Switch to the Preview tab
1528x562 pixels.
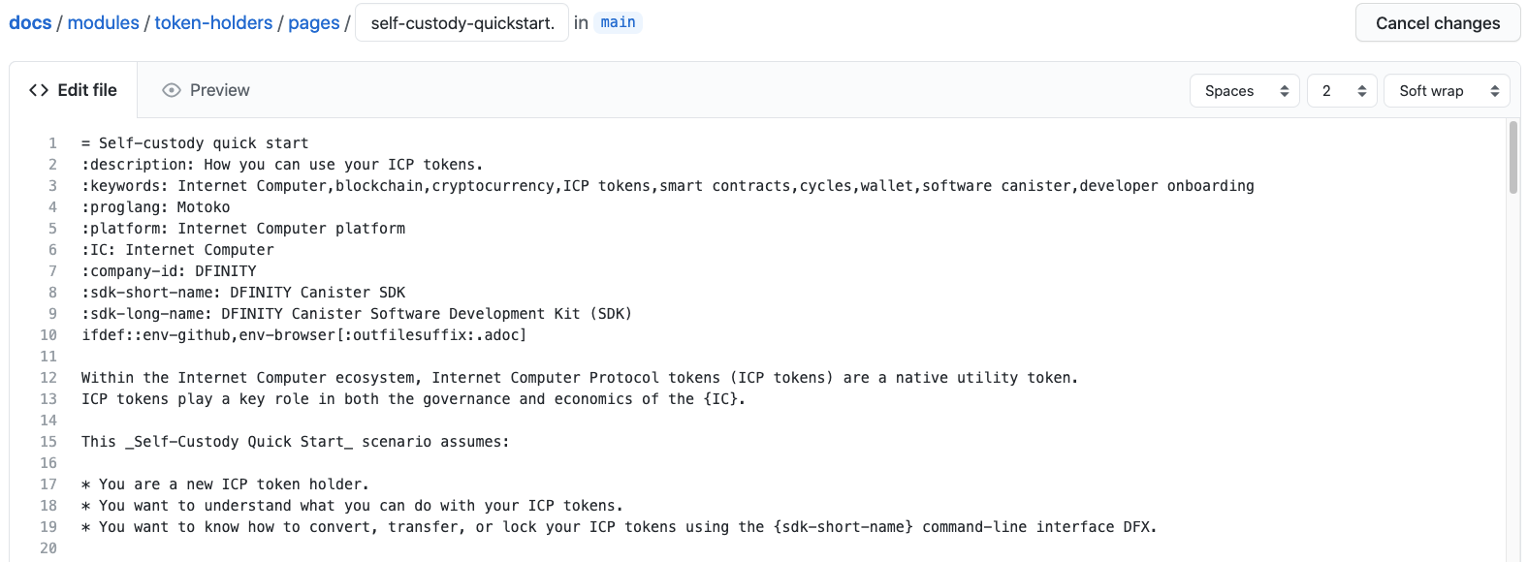(218, 89)
